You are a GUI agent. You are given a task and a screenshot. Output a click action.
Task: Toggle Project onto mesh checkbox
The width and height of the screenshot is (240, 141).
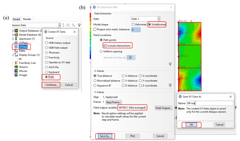tap(95, 29)
